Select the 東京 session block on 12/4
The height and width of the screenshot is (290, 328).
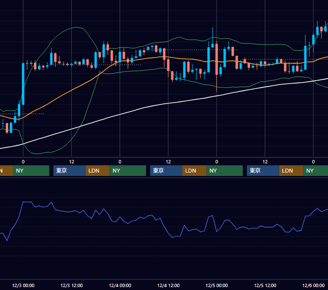coord(166,171)
